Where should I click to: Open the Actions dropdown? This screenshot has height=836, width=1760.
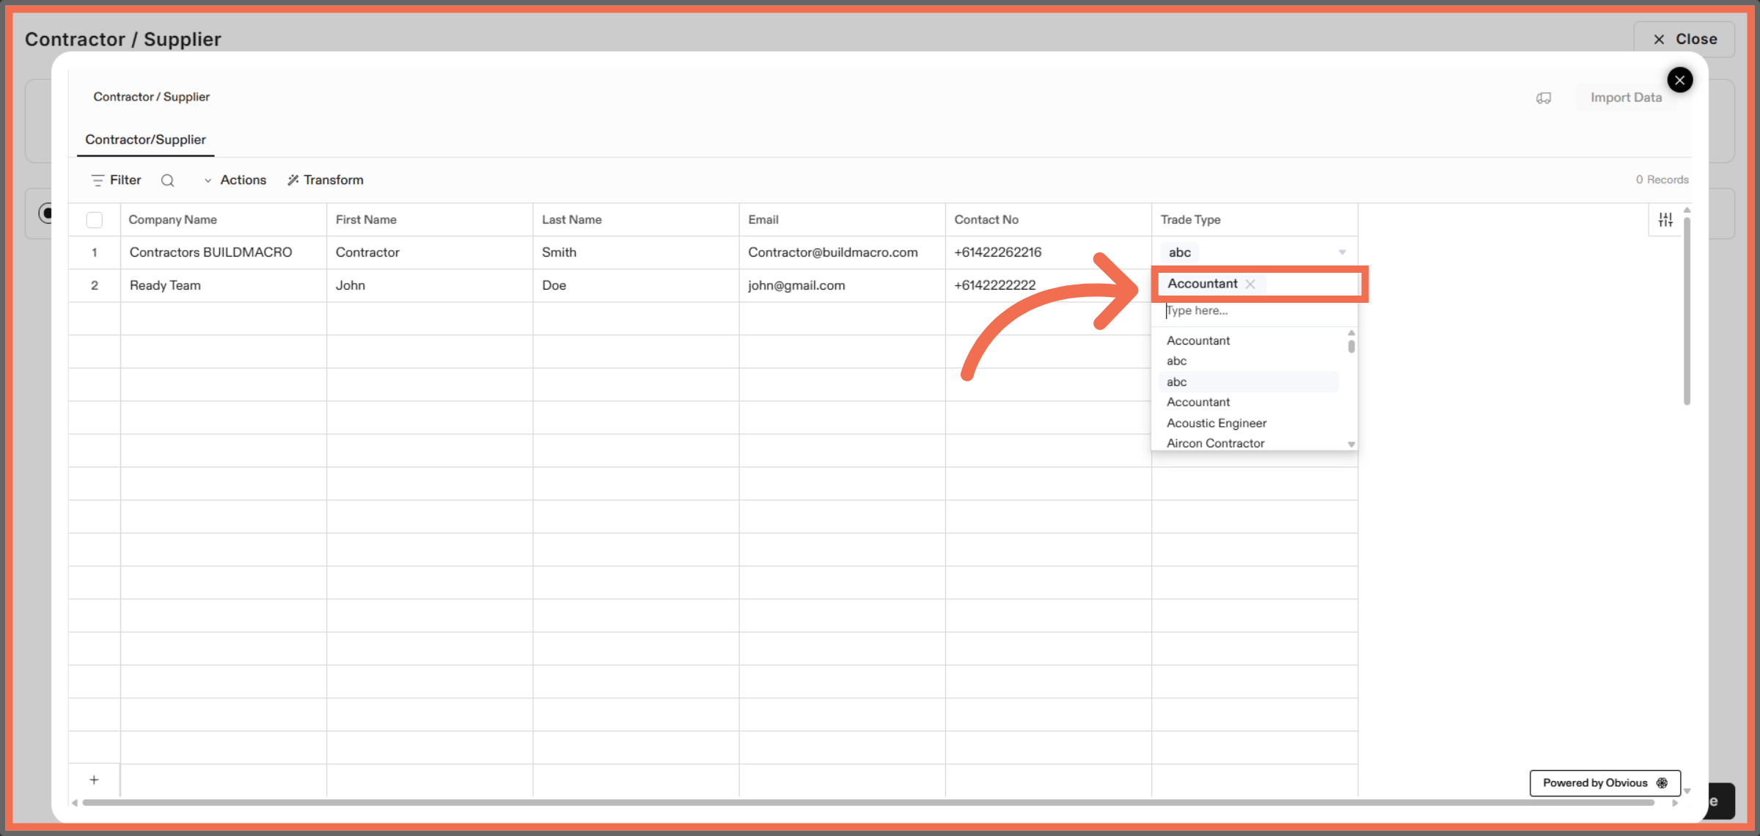[235, 180]
